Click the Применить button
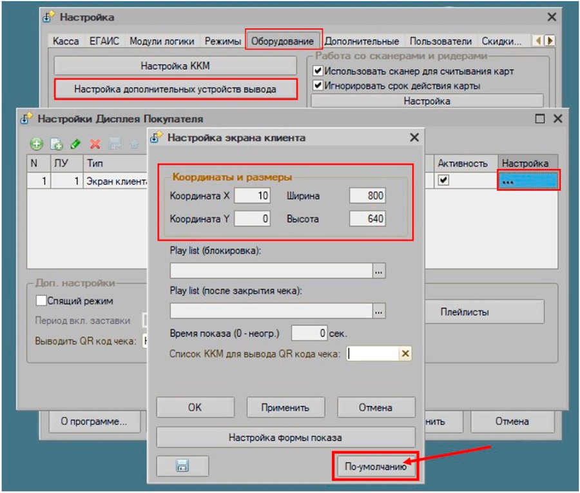The height and width of the screenshot is (493, 580). 285,407
